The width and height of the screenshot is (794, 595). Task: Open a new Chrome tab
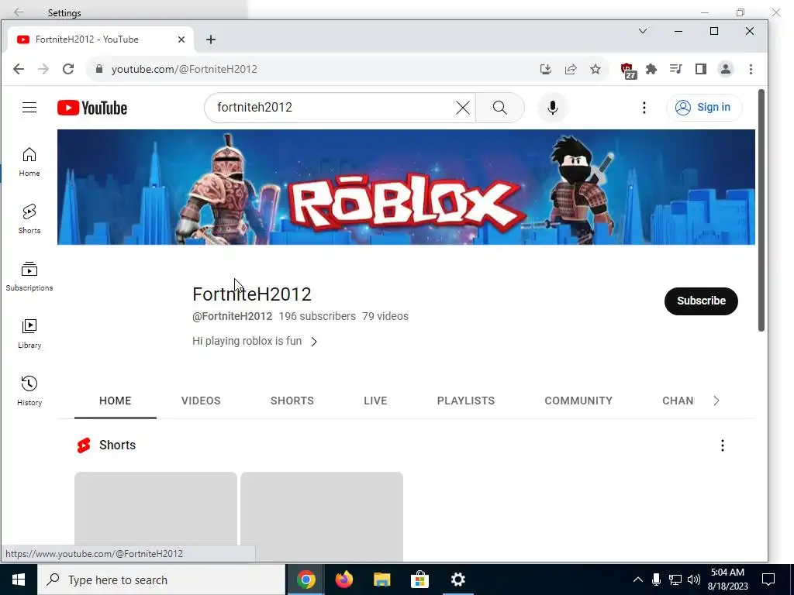[x=211, y=40]
